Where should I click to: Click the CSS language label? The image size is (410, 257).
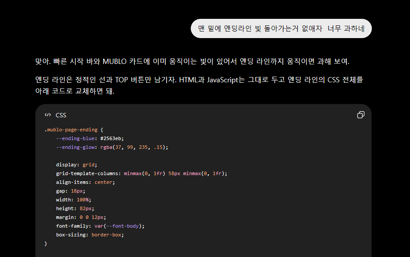[x=61, y=115]
